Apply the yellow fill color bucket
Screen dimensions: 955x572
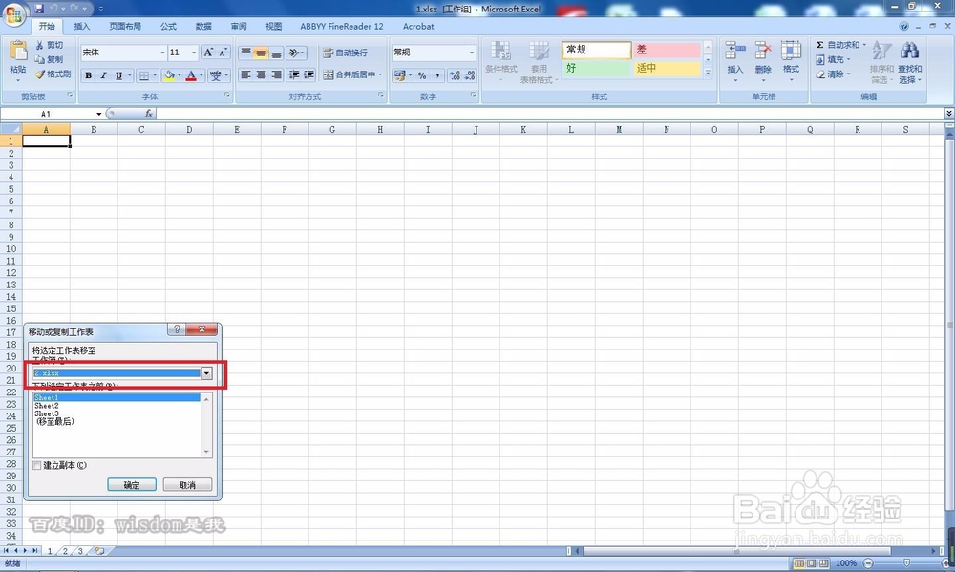[169, 75]
